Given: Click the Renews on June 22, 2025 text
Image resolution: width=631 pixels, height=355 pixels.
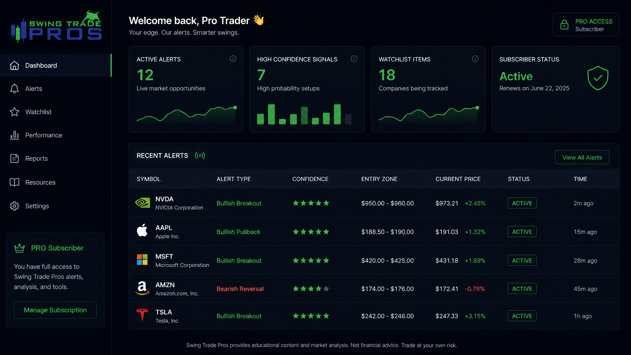Looking at the screenshot, I should [x=534, y=88].
